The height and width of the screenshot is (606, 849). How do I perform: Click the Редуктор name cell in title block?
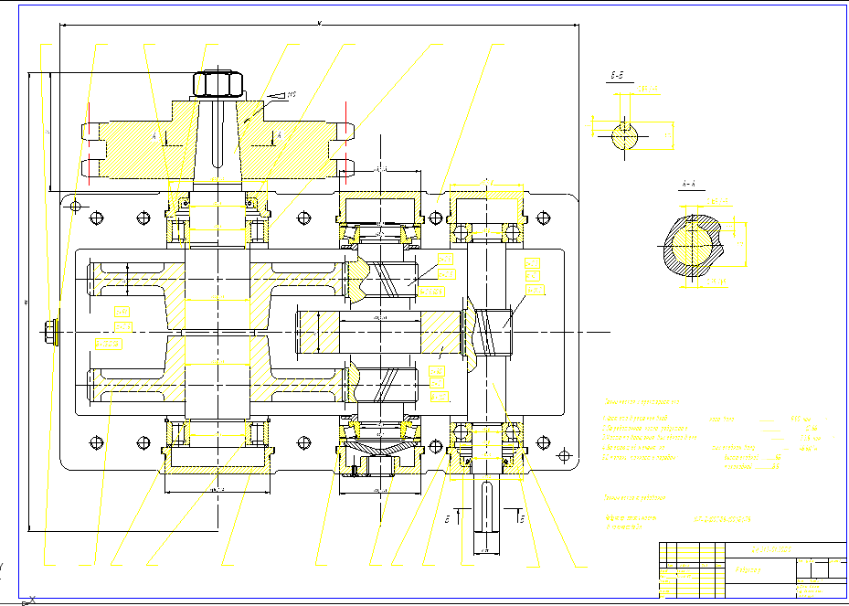[x=759, y=569]
